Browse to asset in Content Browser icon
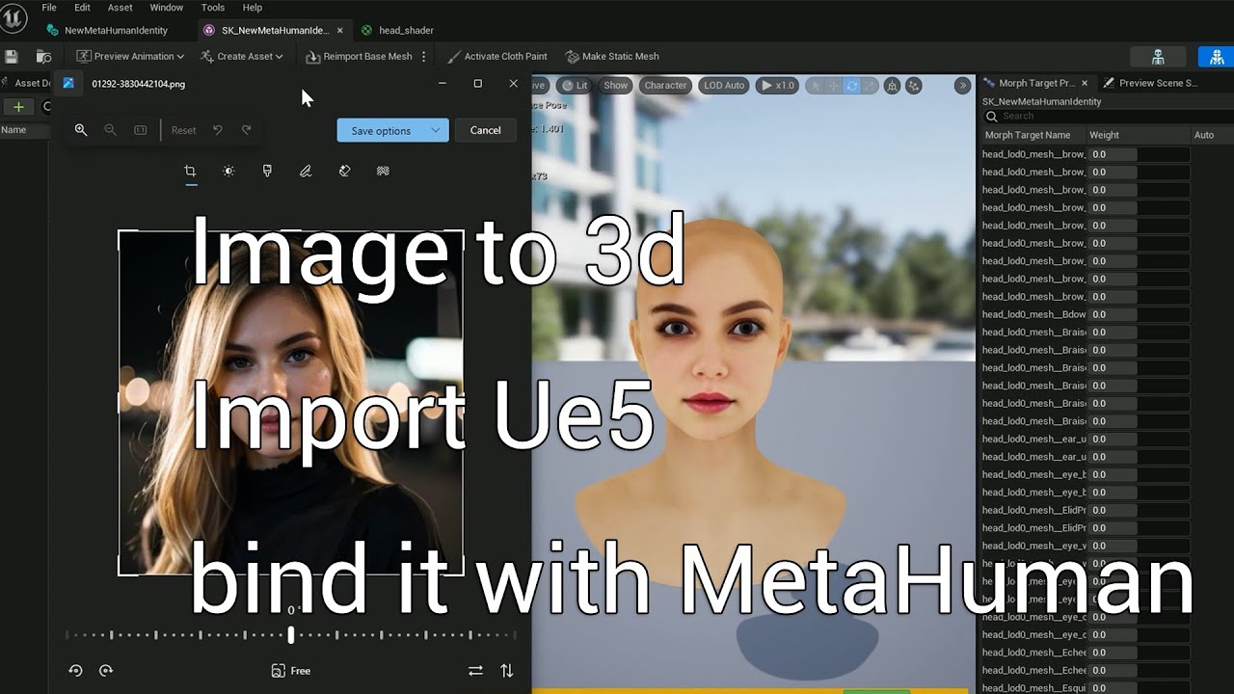This screenshot has width=1234, height=694. pyautogui.click(x=43, y=57)
